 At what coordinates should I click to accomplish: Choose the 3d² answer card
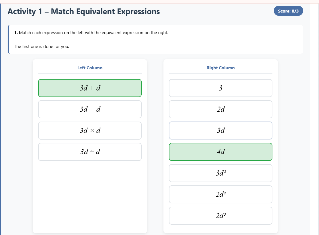tap(221, 173)
